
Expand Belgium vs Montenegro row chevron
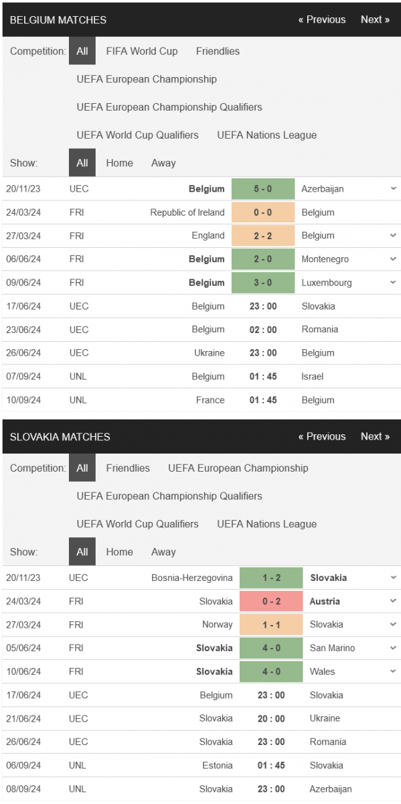coord(394,259)
